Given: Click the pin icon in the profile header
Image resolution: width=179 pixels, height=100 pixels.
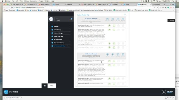Looking at the screenshot, I should tap(71, 19).
